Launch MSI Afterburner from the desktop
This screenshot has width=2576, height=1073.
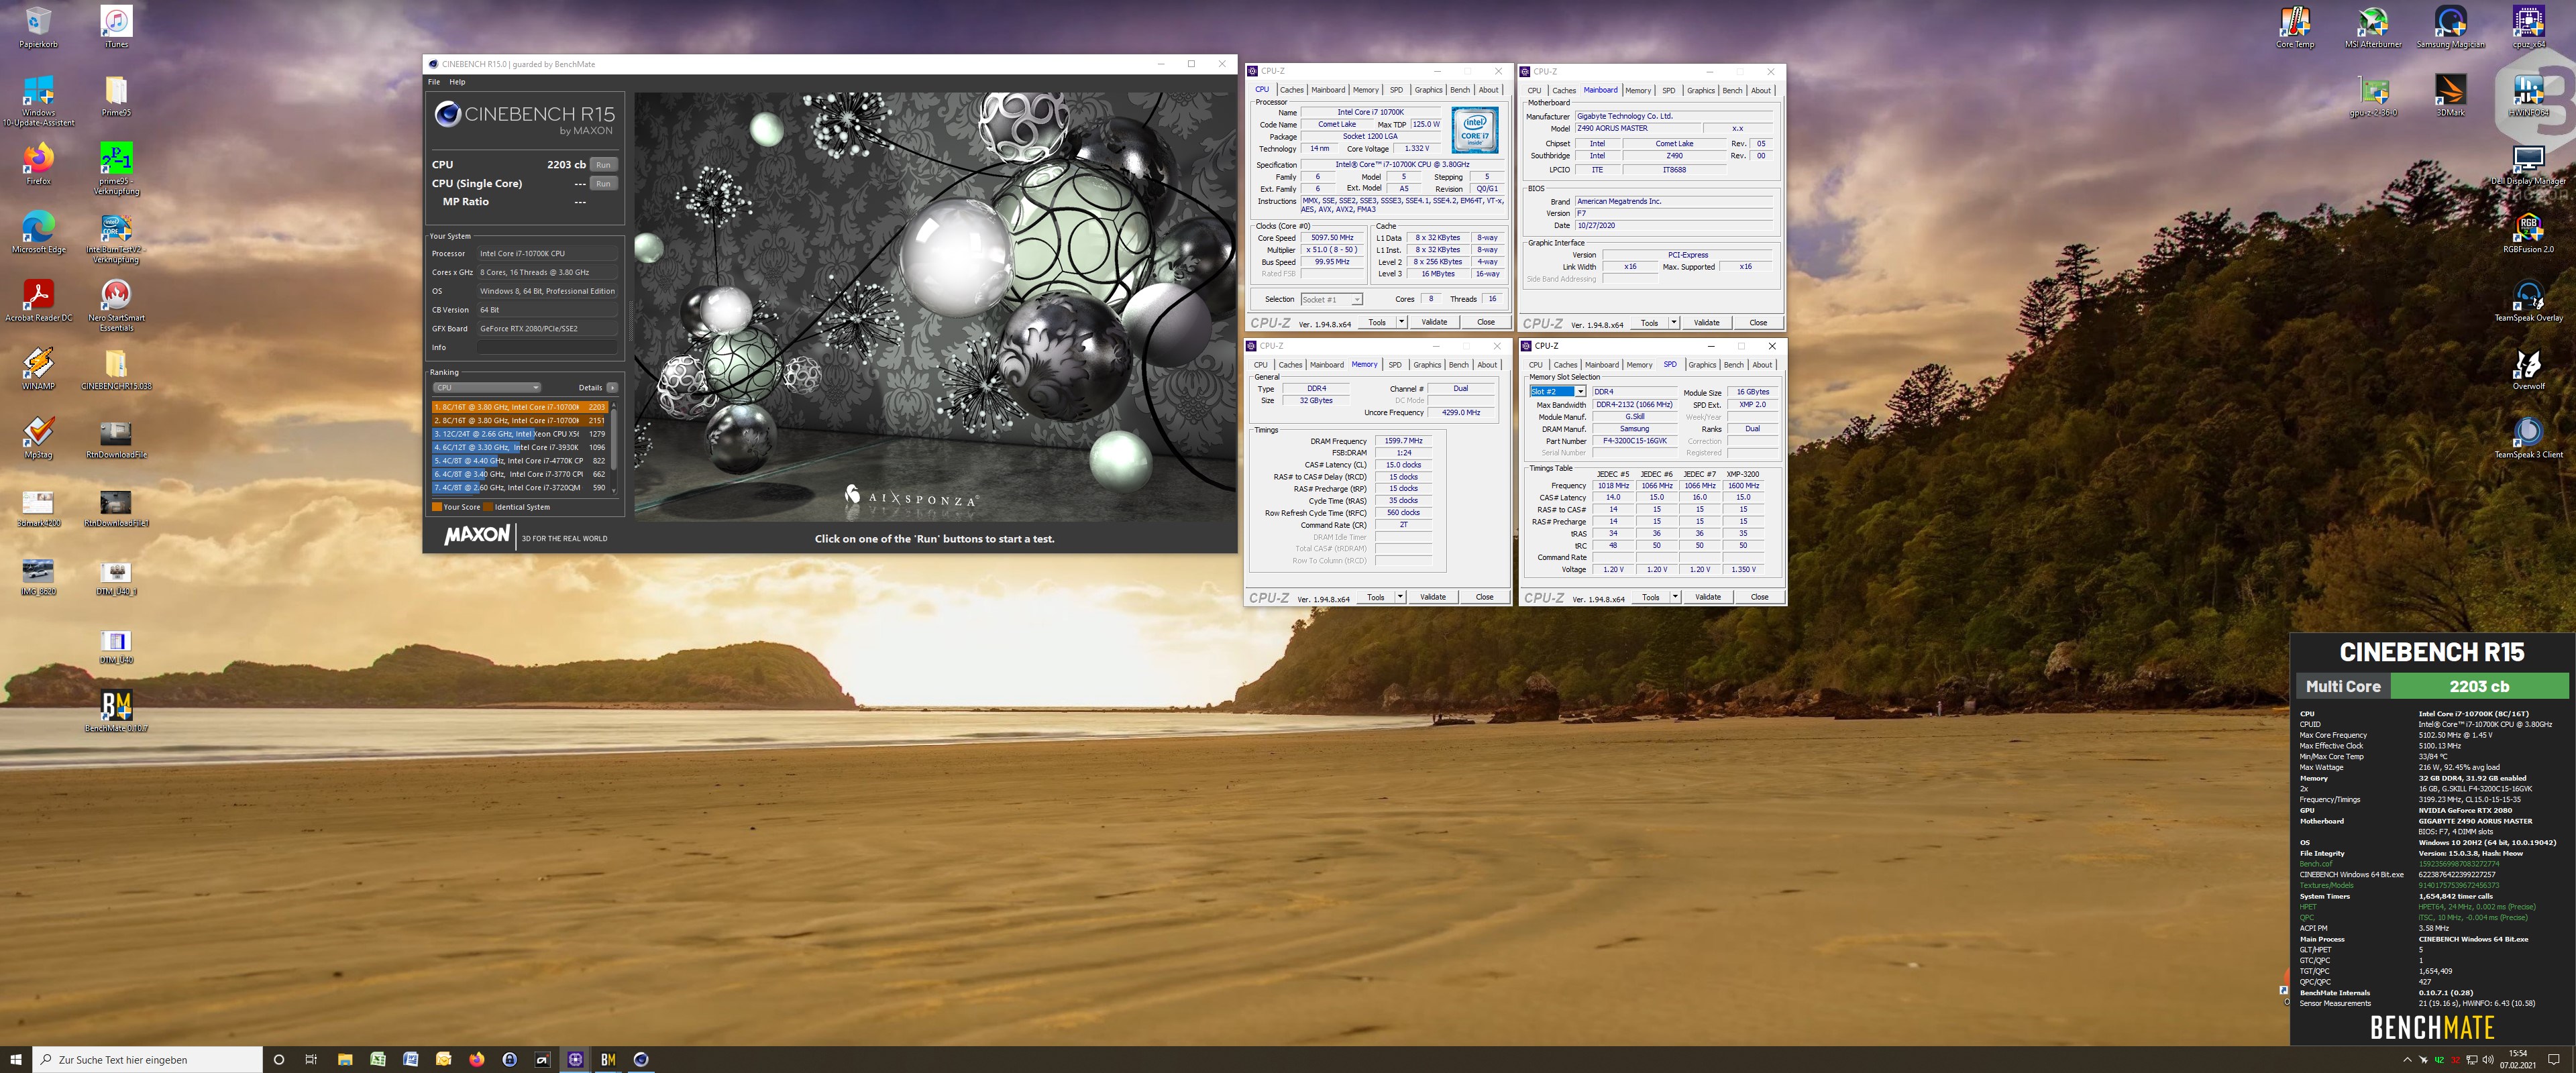[x=2373, y=27]
